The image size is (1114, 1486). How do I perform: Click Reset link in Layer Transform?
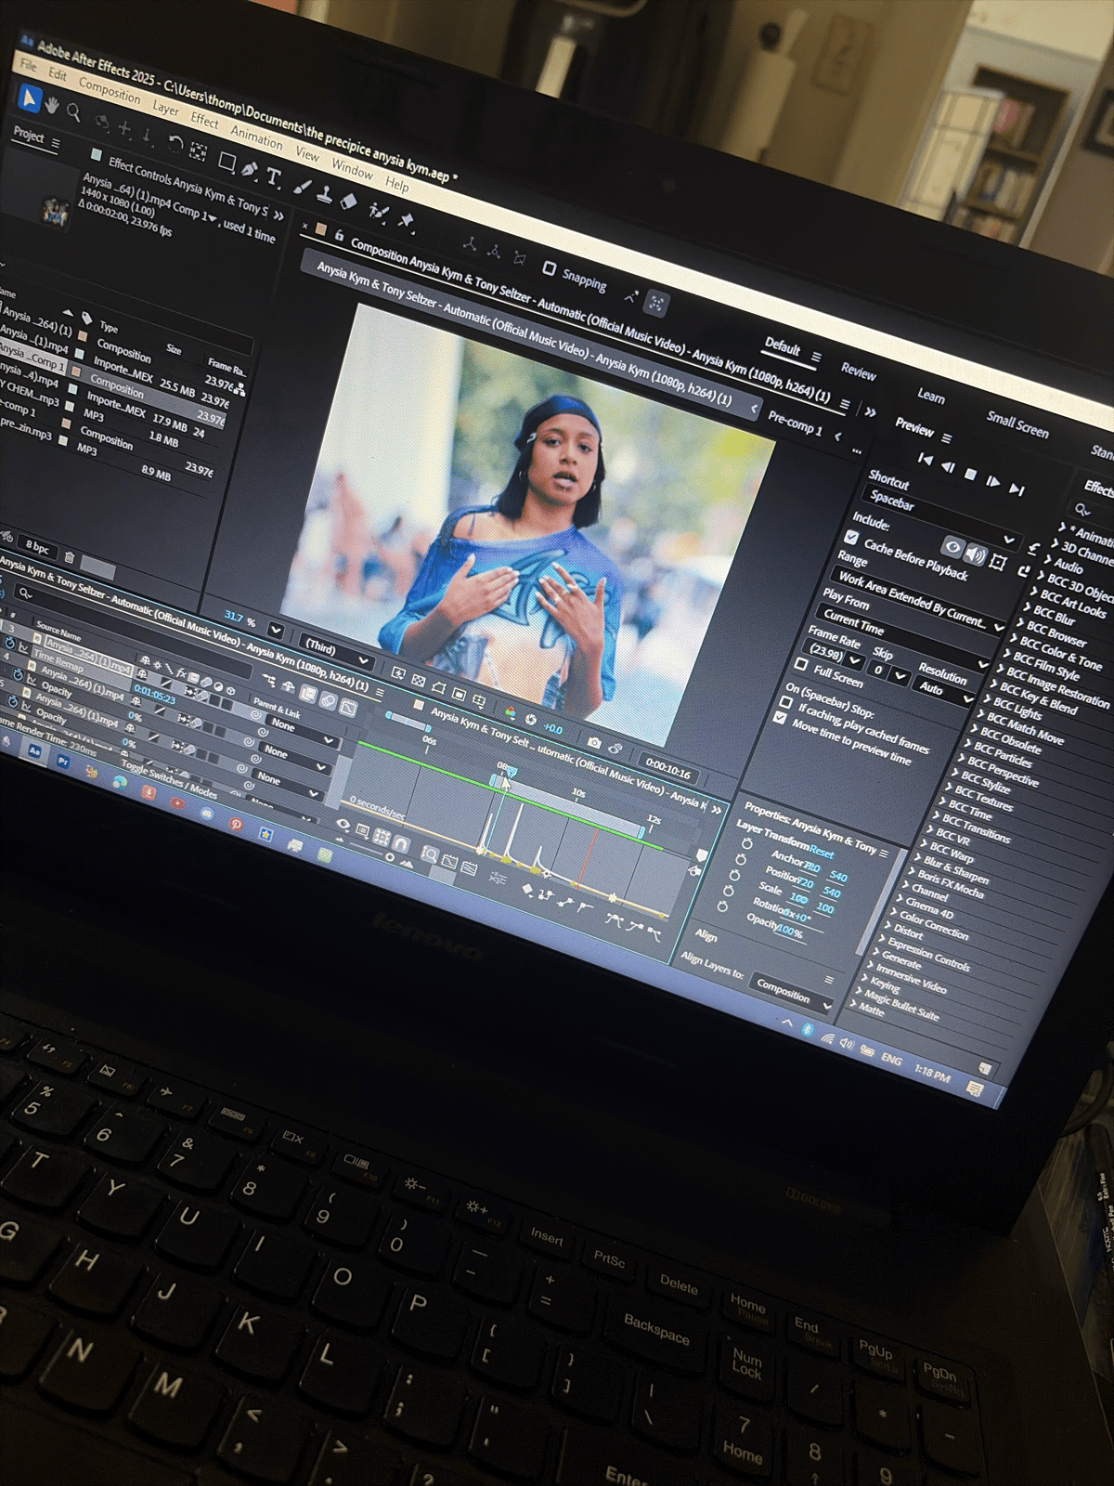click(822, 851)
